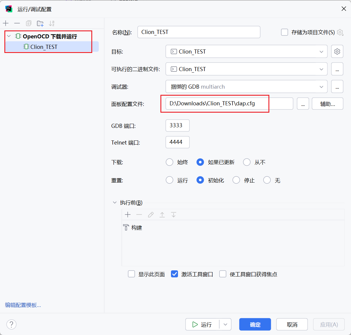
Task: Click the GDB 端口 field
Action: tap(177, 126)
